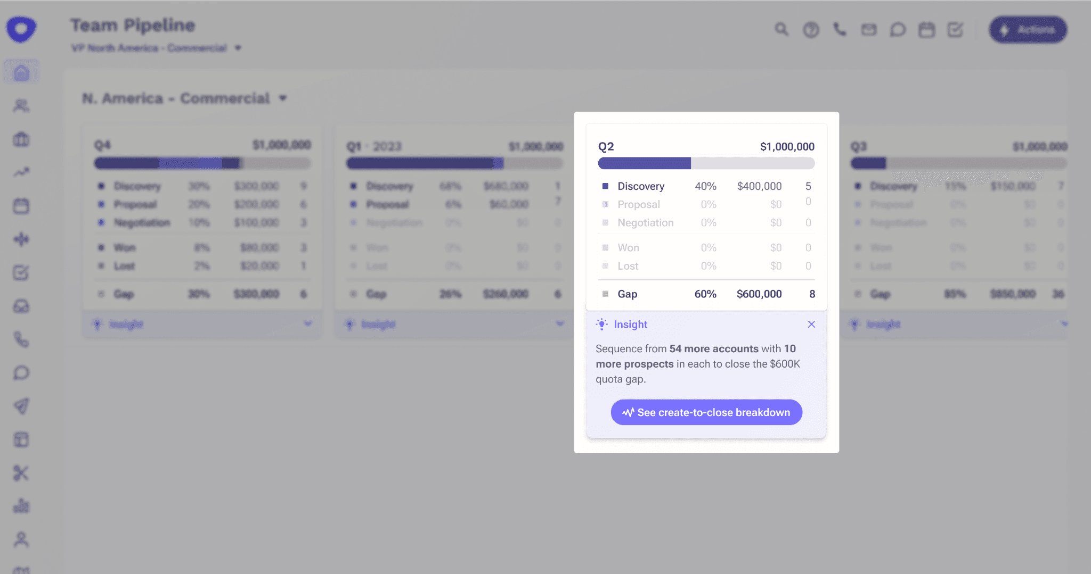Image resolution: width=1091 pixels, height=574 pixels.
Task: Dismiss the Q2 Insight with the X
Action: point(811,324)
